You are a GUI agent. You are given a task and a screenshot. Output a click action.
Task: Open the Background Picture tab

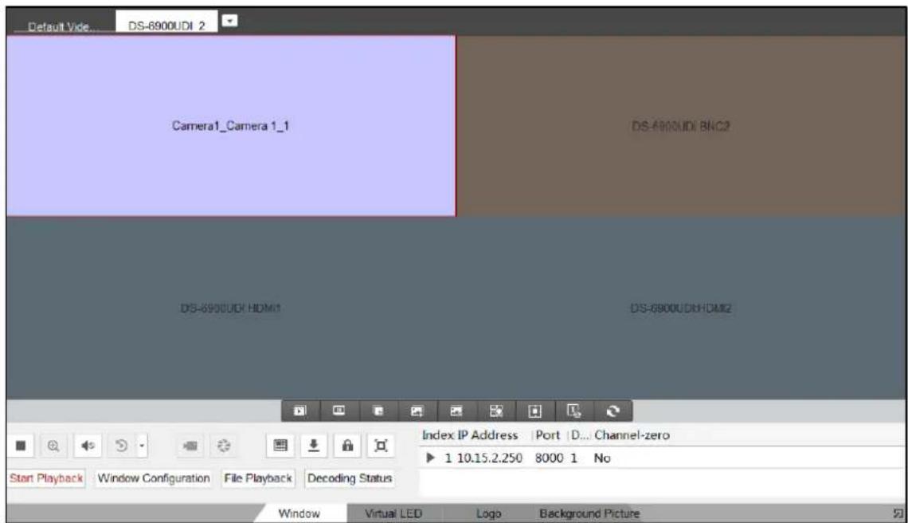tap(589, 513)
